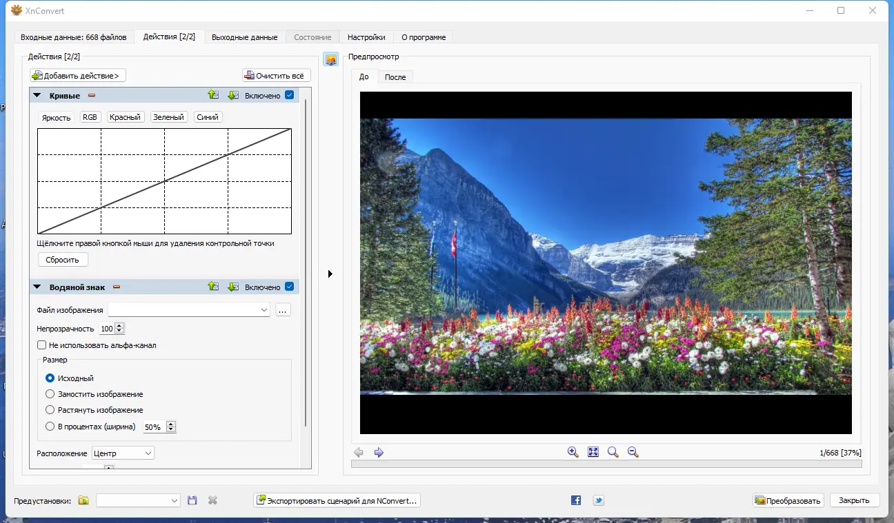Click Сбросить to reset the curve
The height and width of the screenshot is (523, 894).
(63, 260)
